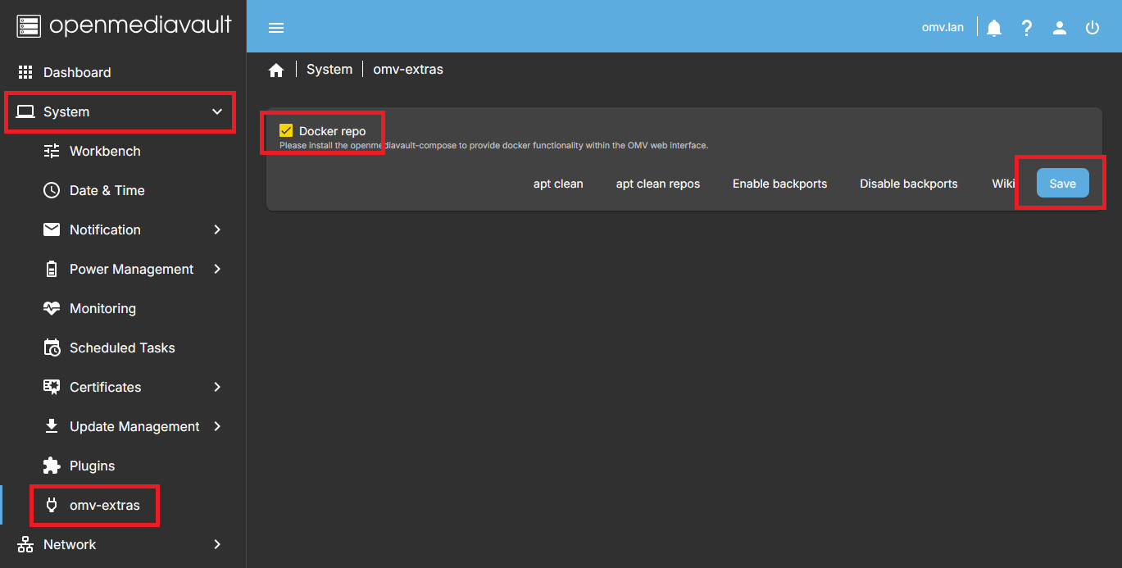Screen dimensions: 1122x568
Task: Click the apt clean repos button
Action: point(657,184)
